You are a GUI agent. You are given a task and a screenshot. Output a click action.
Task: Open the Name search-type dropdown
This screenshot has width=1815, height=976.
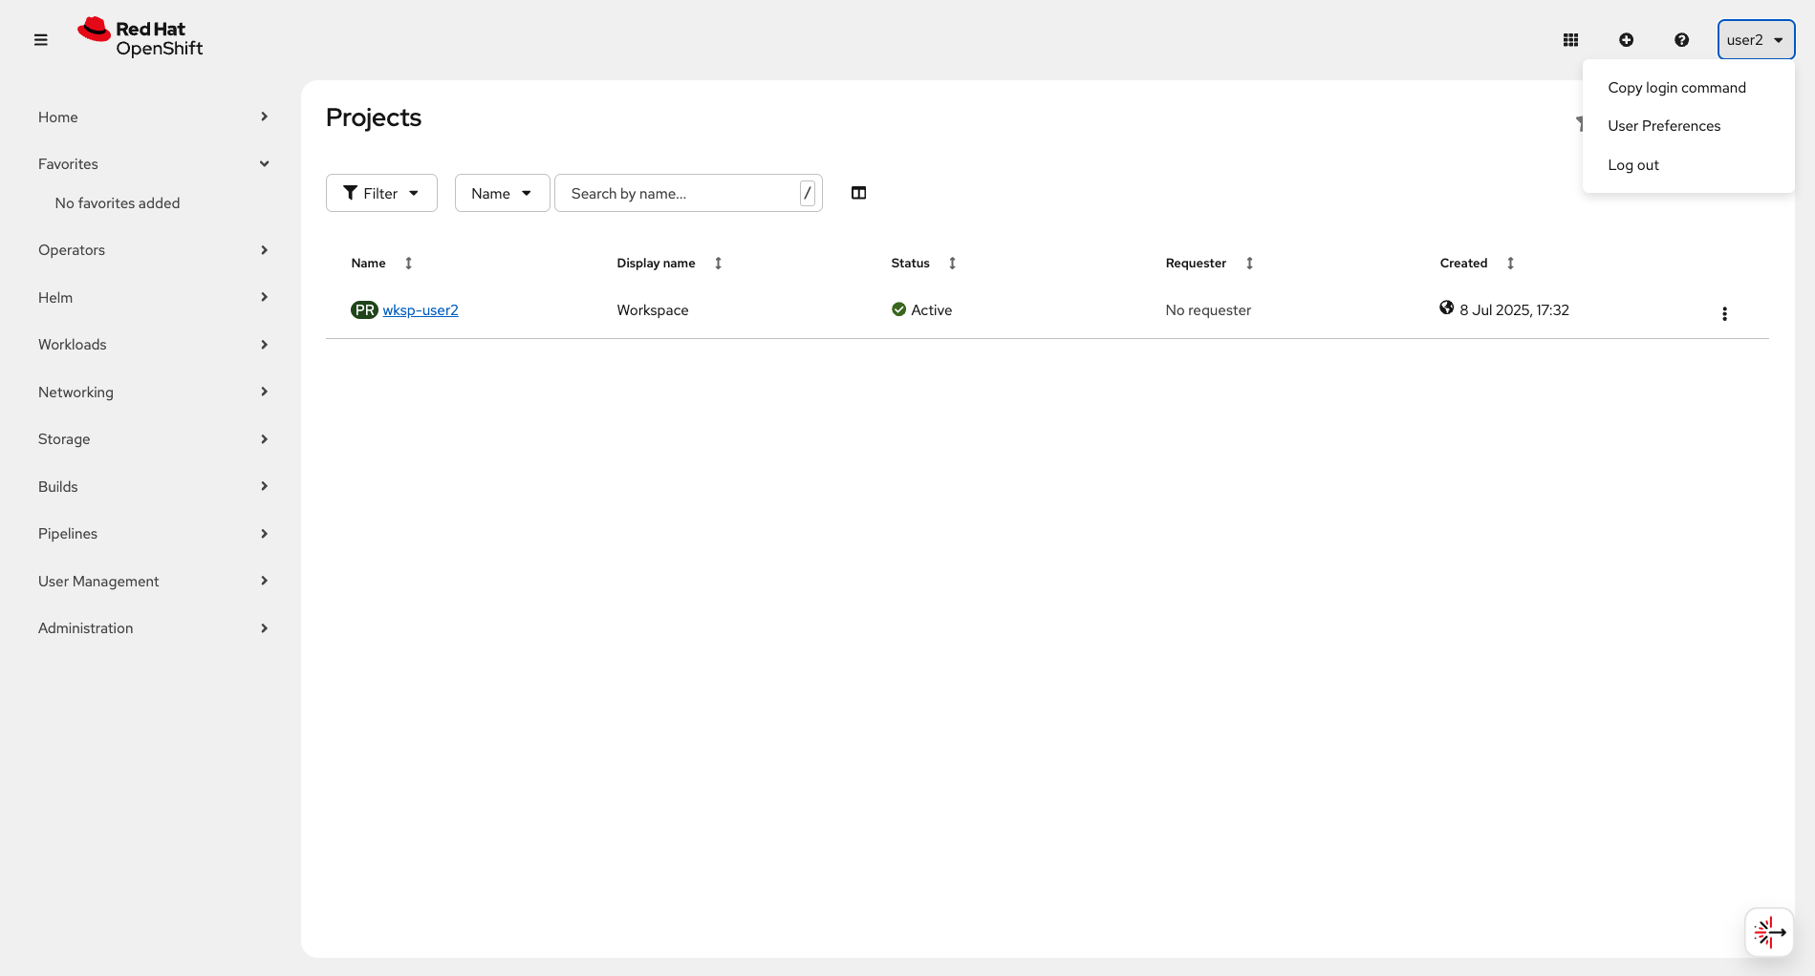tap(502, 192)
